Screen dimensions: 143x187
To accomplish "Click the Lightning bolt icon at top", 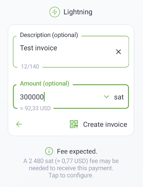I will pyautogui.click(x=55, y=12).
